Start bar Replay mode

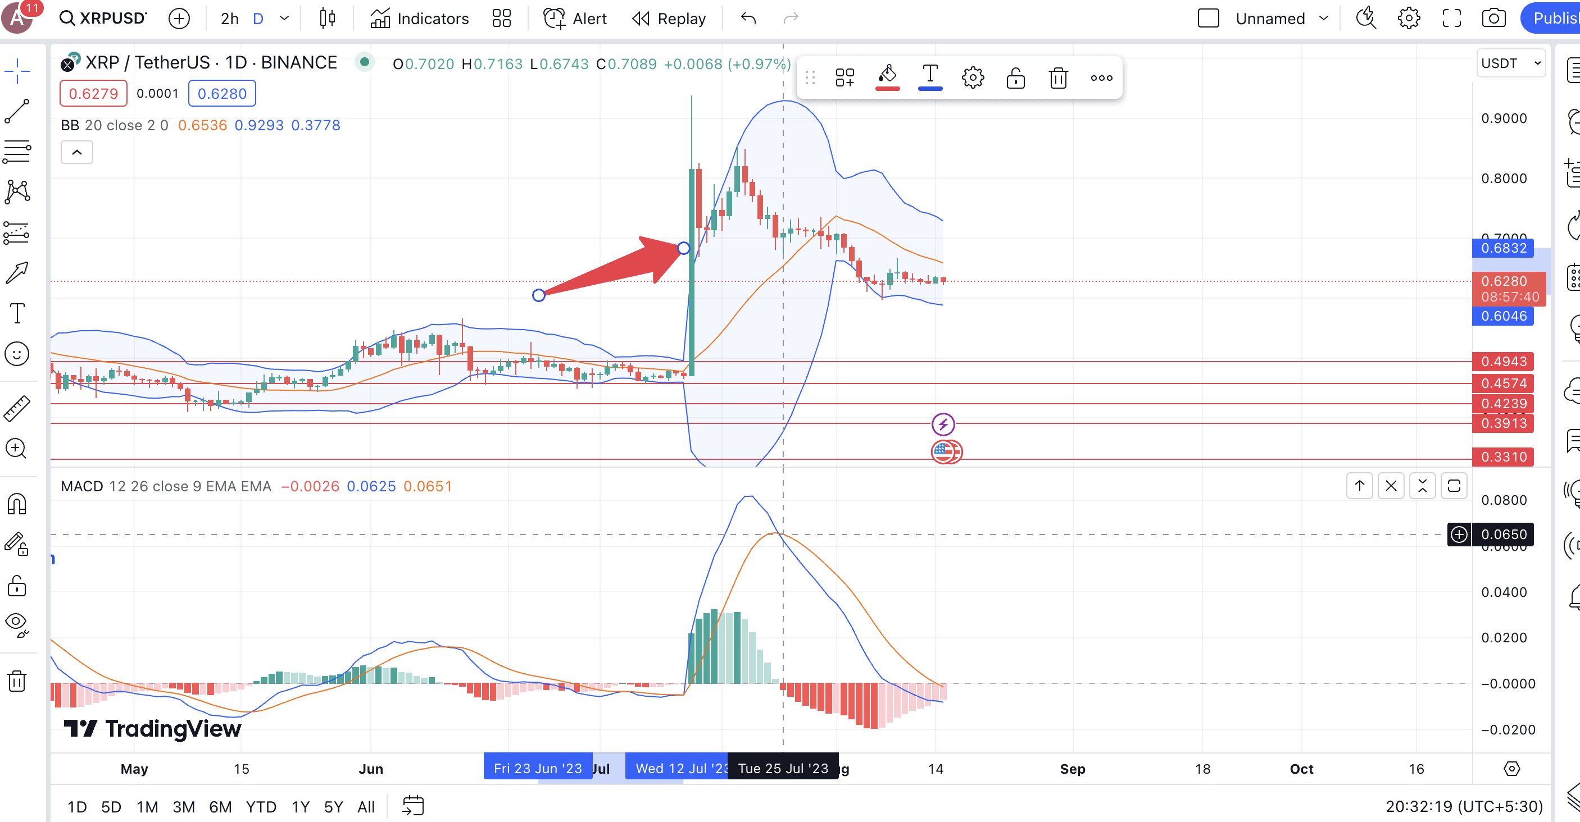pyautogui.click(x=669, y=19)
